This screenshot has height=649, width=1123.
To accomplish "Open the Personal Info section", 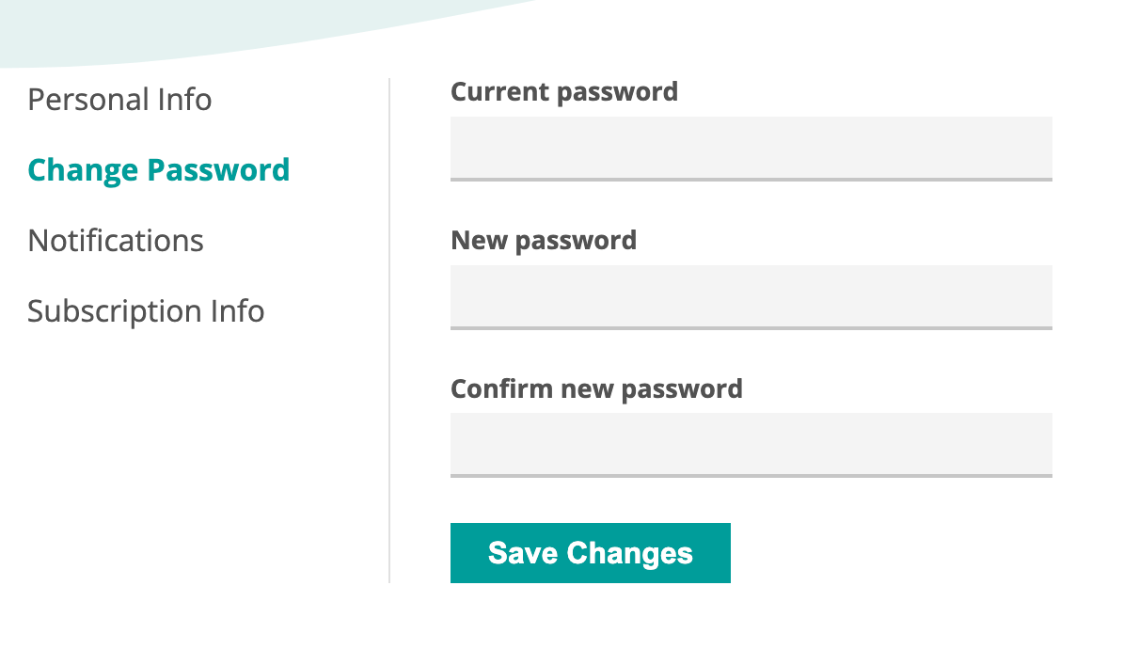I will 119,100.
